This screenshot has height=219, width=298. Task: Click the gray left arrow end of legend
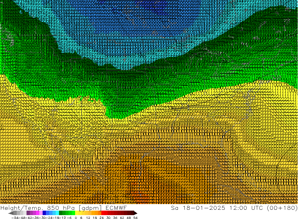coord(11,213)
